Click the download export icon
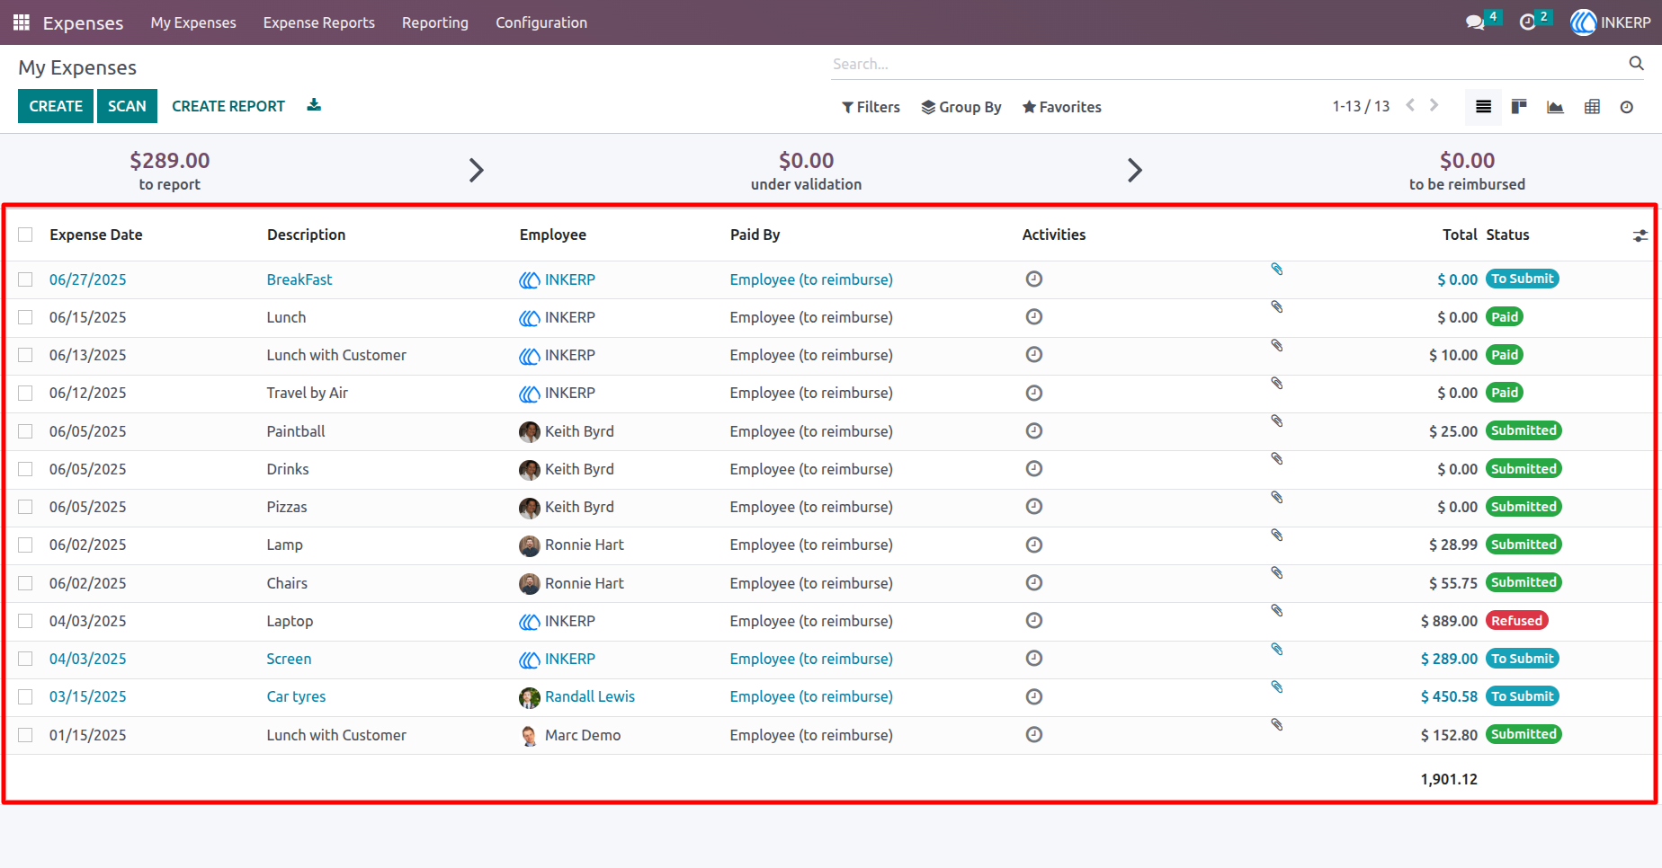 (x=314, y=105)
